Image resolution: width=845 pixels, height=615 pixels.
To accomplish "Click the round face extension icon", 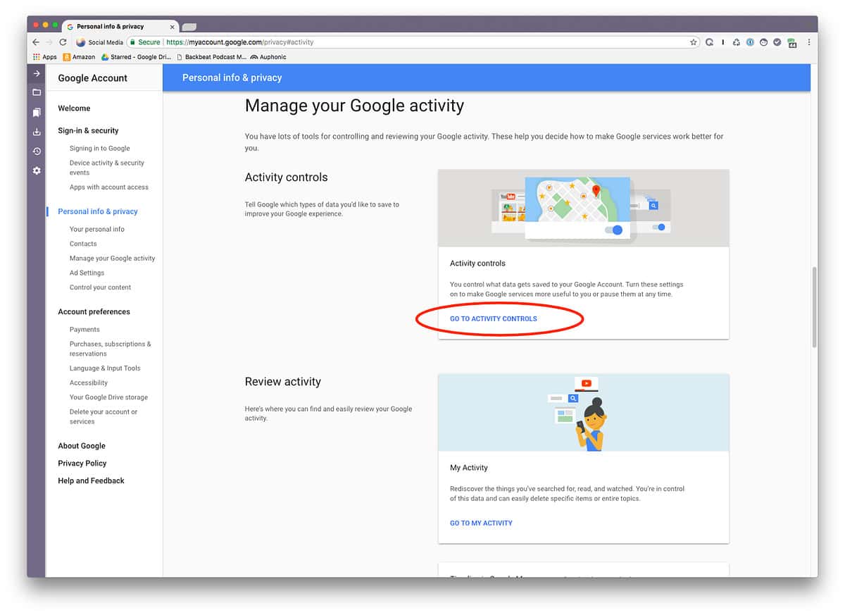I will 763,42.
